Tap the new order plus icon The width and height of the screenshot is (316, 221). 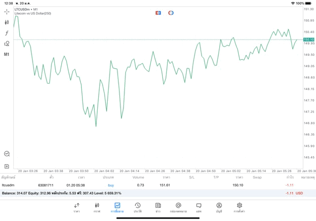pyautogui.click(x=7, y=166)
